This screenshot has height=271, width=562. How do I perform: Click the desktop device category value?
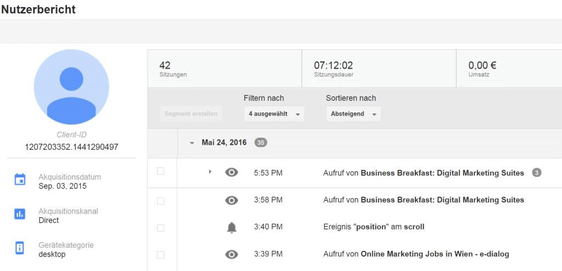coord(52,255)
